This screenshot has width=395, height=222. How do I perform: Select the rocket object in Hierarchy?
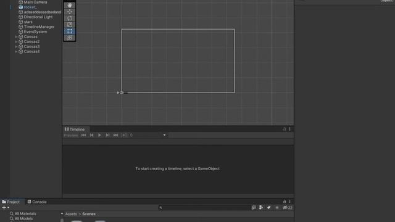[30, 7]
